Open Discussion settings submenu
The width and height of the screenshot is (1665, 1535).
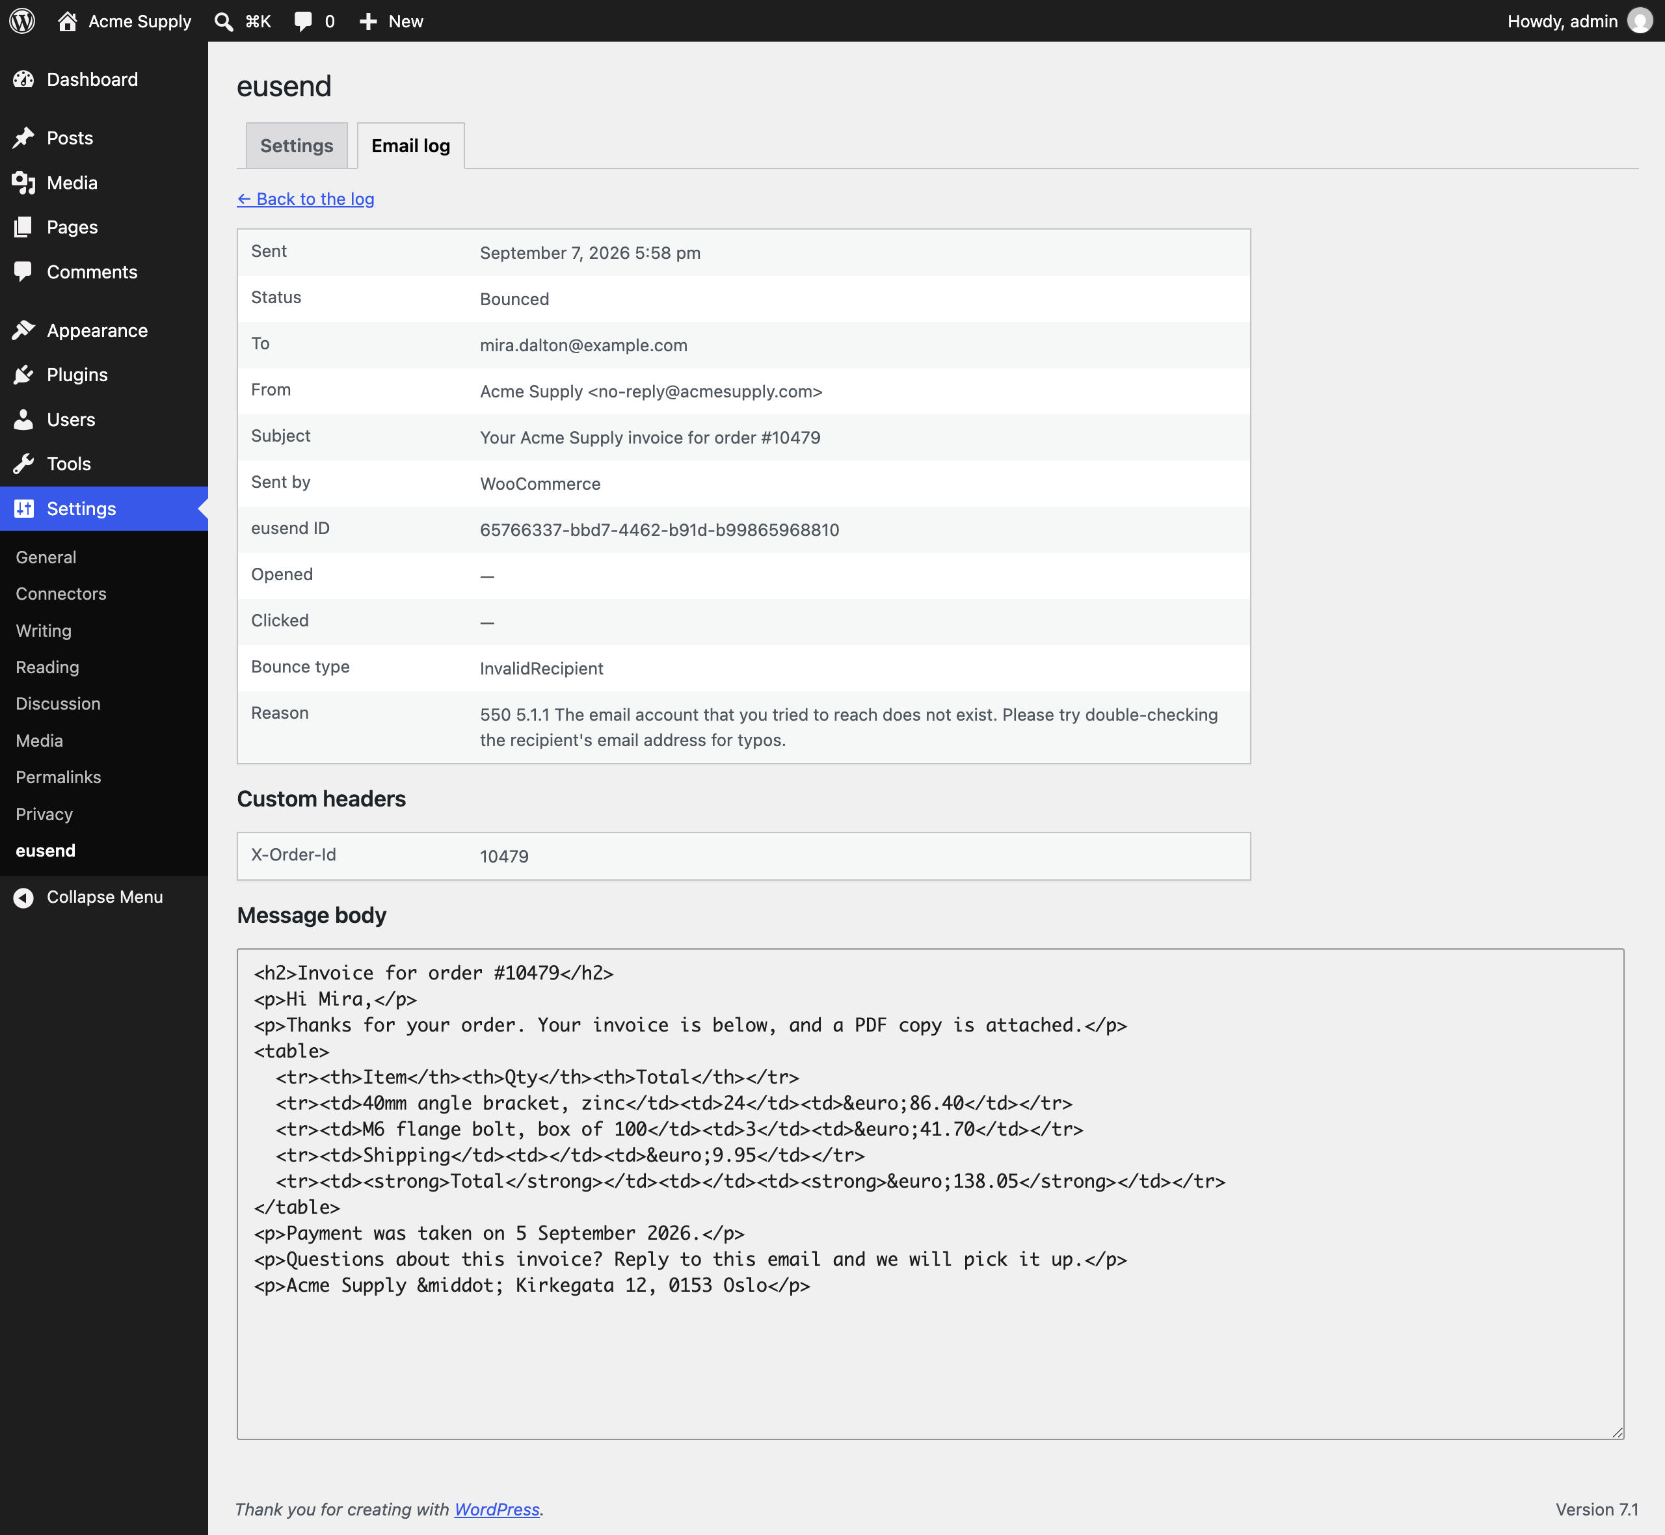coord(58,704)
